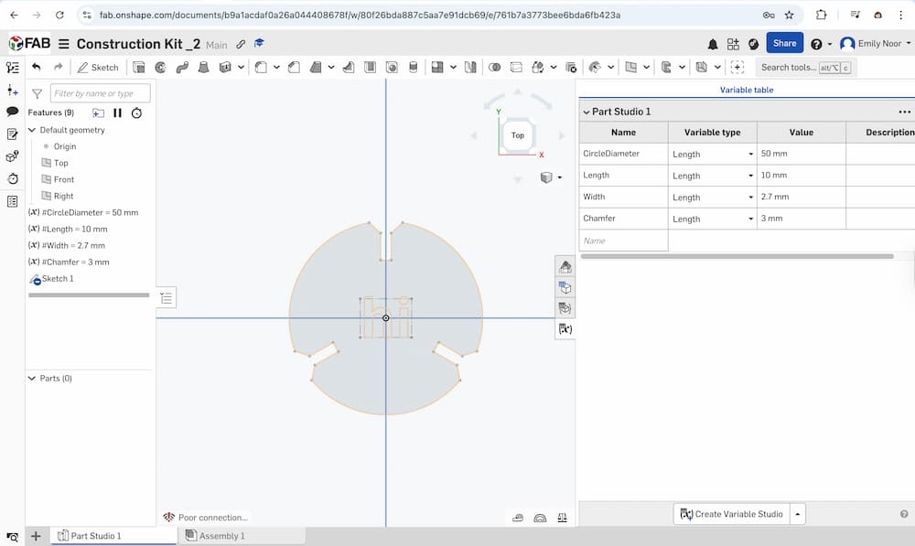Open the Variable table header tab

(x=746, y=90)
